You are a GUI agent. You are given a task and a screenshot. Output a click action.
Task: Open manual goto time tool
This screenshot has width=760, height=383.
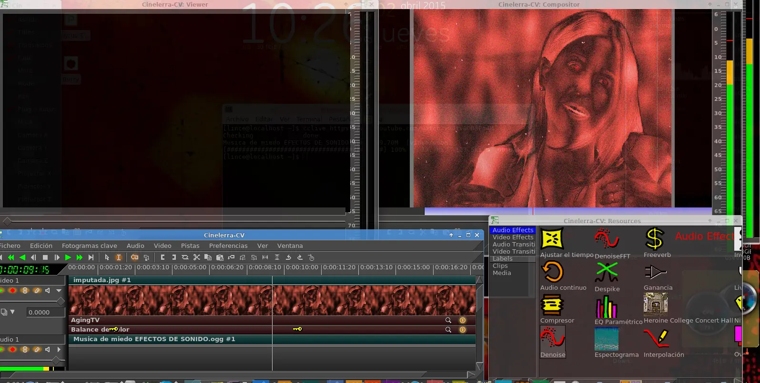click(x=311, y=257)
